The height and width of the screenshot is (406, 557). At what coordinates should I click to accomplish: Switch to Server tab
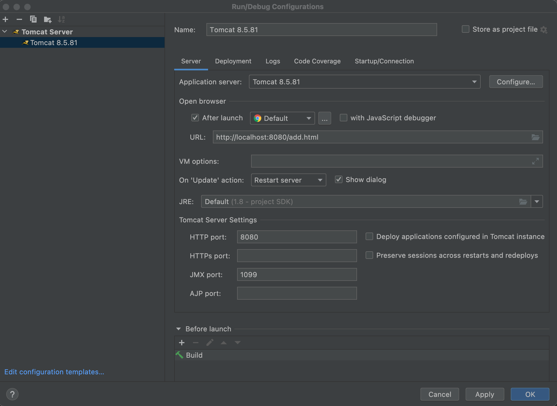(x=191, y=61)
